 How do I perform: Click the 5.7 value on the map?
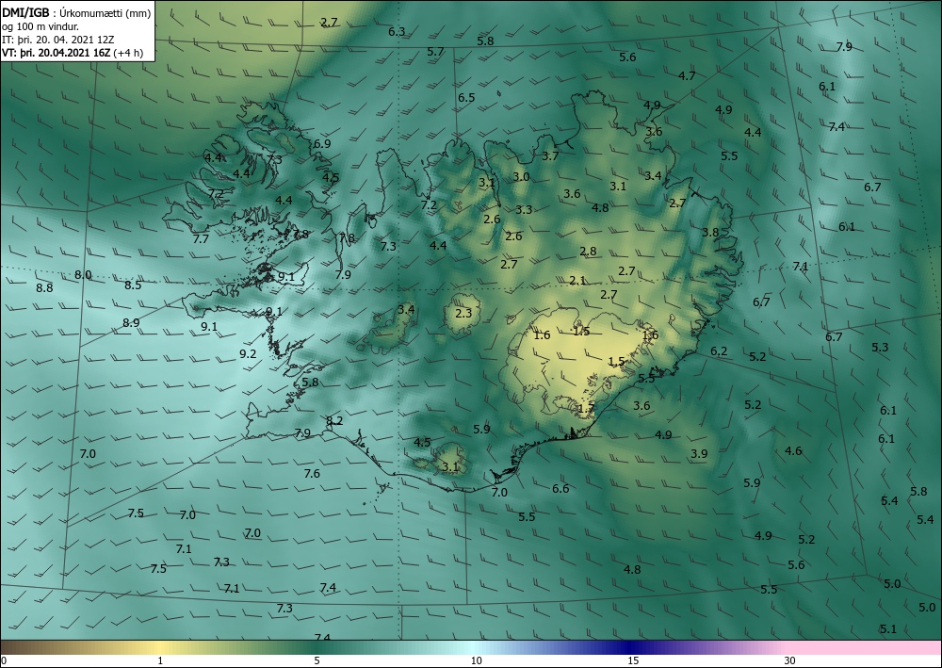click(435, 52)
